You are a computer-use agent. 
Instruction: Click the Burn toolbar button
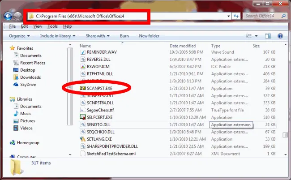click(x=124, y=36)
